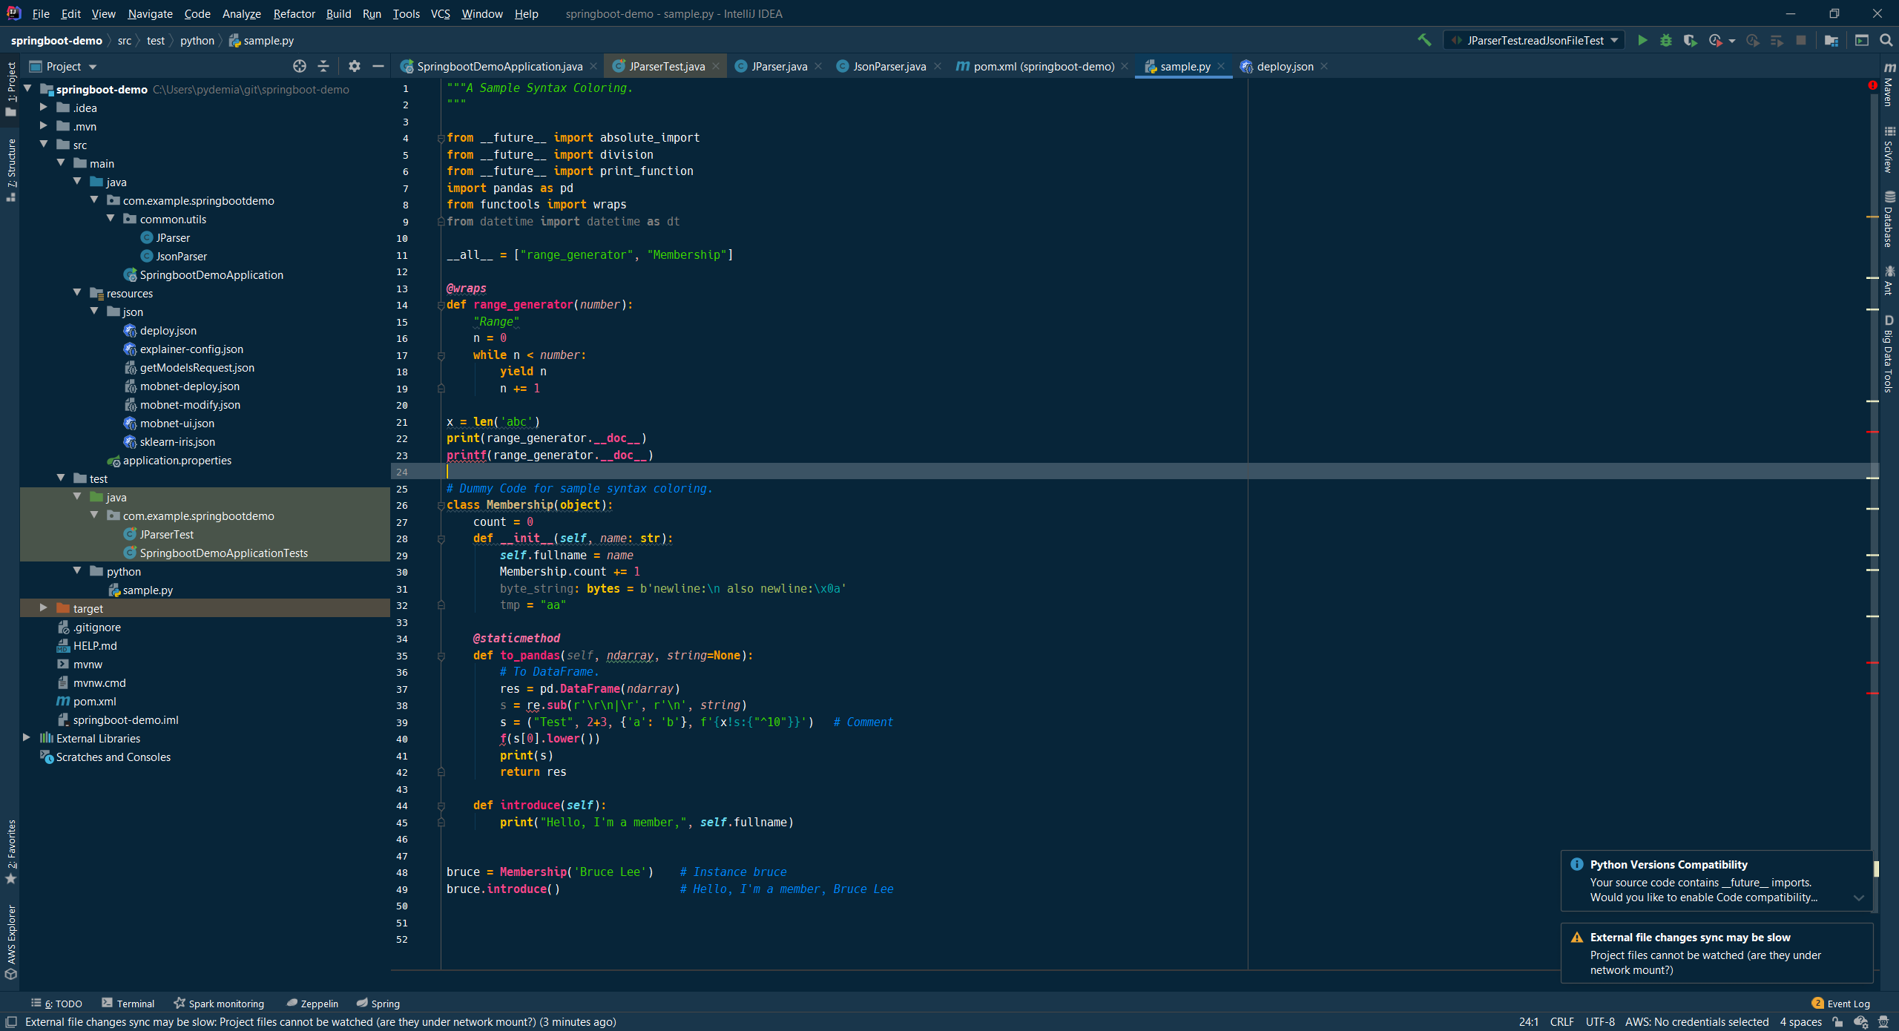Image resolution: width=1899 pixels, height=1031 pixels.
Task: Open Project Structure folder icon
Action: click(x=1831, y=41)
